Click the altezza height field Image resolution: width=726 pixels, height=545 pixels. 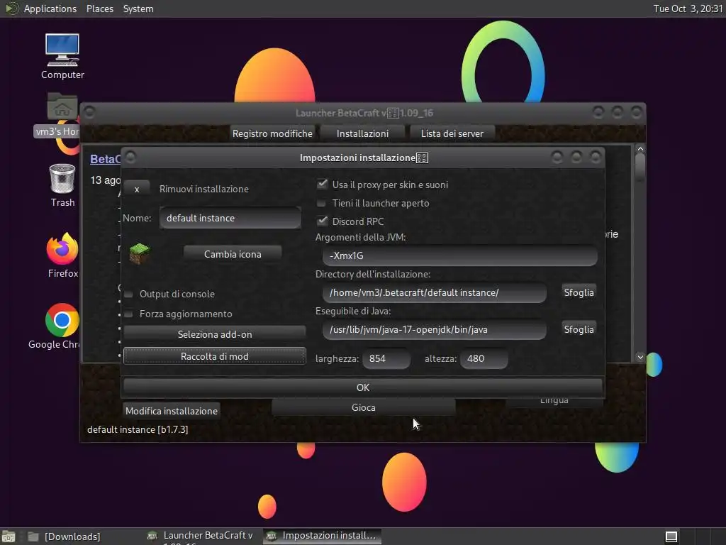(x=484, y=358)
